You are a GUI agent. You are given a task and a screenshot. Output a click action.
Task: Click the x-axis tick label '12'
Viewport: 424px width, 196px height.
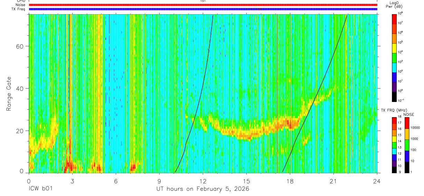[x=203, y=181]
